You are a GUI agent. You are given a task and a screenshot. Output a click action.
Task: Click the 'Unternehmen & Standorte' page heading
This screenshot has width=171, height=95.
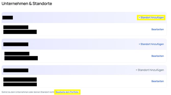[x=27, y=4]
